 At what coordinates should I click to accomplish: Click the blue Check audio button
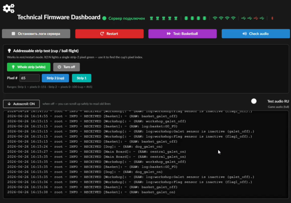(256, 33)
